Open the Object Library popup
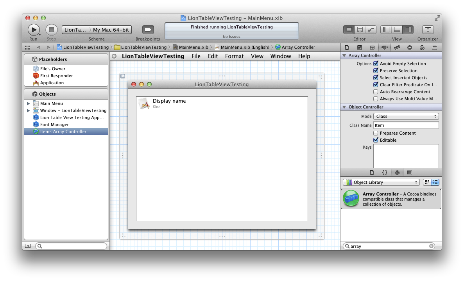 (x=382, y=182)
